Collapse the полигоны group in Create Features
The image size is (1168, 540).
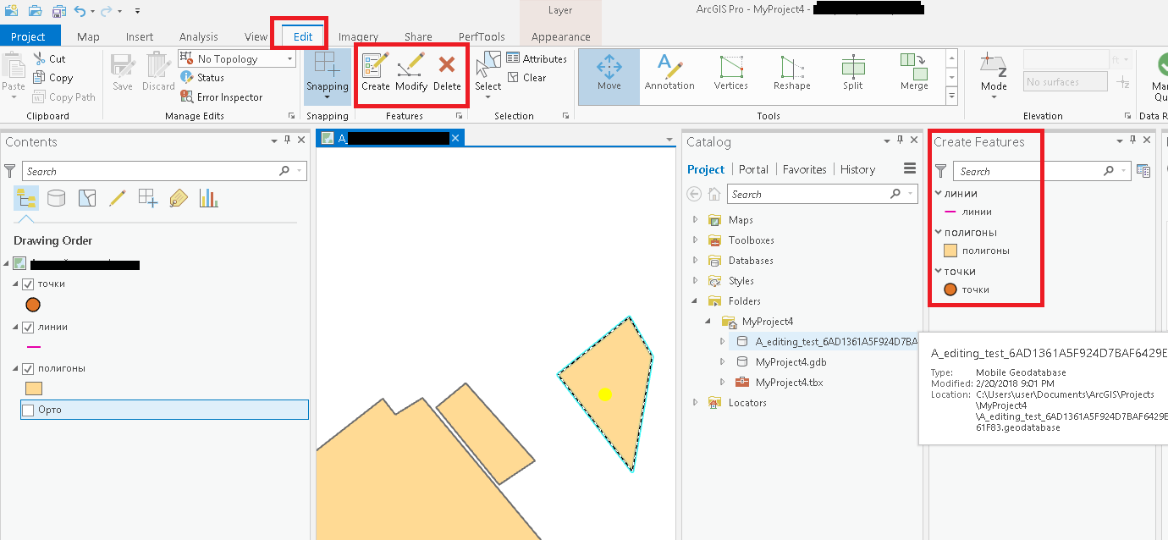939,232
